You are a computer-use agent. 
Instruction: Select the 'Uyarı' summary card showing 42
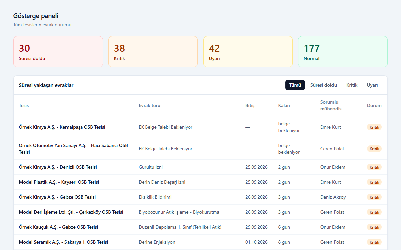click(x=248, y=52)
